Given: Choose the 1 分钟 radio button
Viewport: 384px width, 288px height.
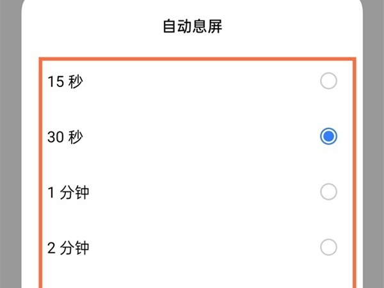Looking at the screenshot, I should [x=328, y=191].
